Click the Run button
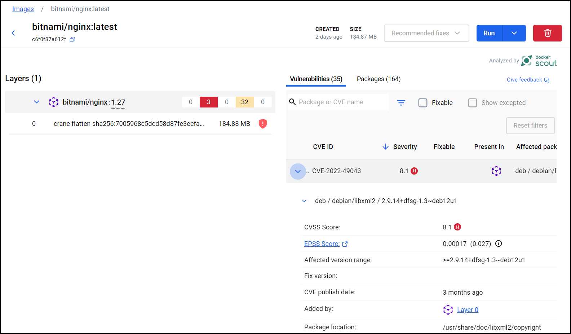The width and height of the screenshot is (571, 334). point(489,33)
